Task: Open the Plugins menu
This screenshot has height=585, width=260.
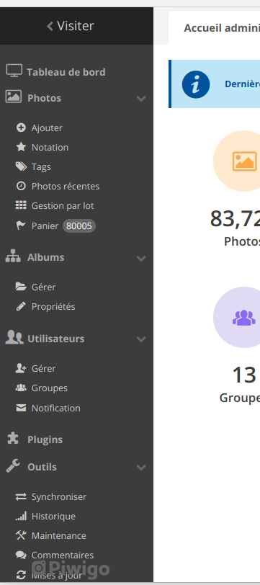Action: pos(45,439)
